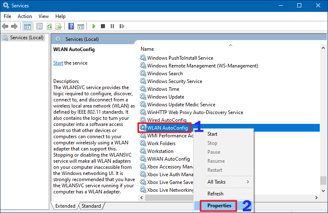Image resolution: width=328 pixels, height=213 pixels.
Task: Select Xbox Live Networking Service row
Action: [166, 190]
